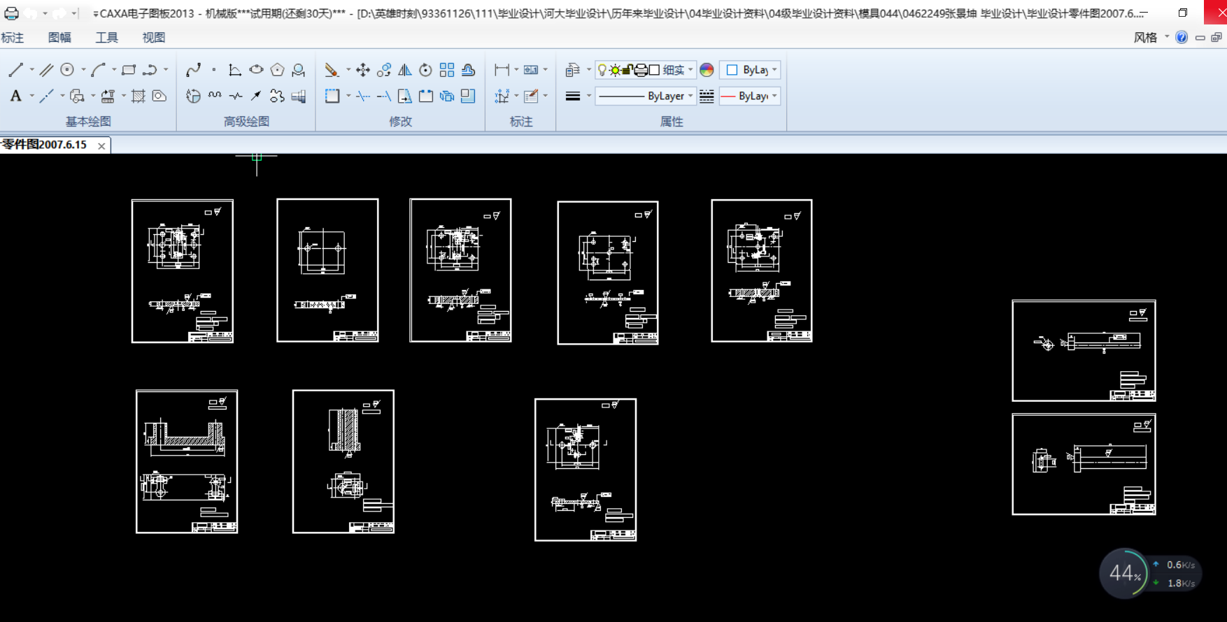Screen dimensions: 1227x622
Task: Click the Mirror tool
Action: [404, 70]
